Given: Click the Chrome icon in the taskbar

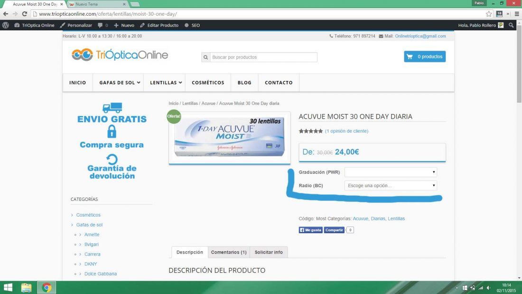Looking at the screenshot, I should pyautogui.click(x=47, y=287).
